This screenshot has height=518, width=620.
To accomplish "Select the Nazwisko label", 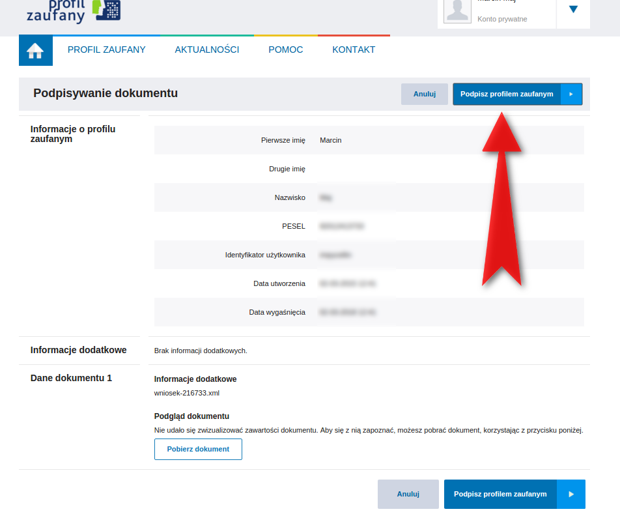I will pyautogui.click(x=290, y=197).
